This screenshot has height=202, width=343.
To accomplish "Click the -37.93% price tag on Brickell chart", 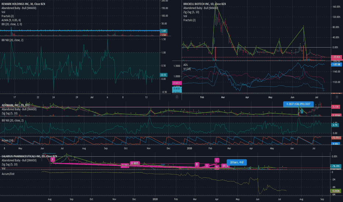I will pos(336,57).
